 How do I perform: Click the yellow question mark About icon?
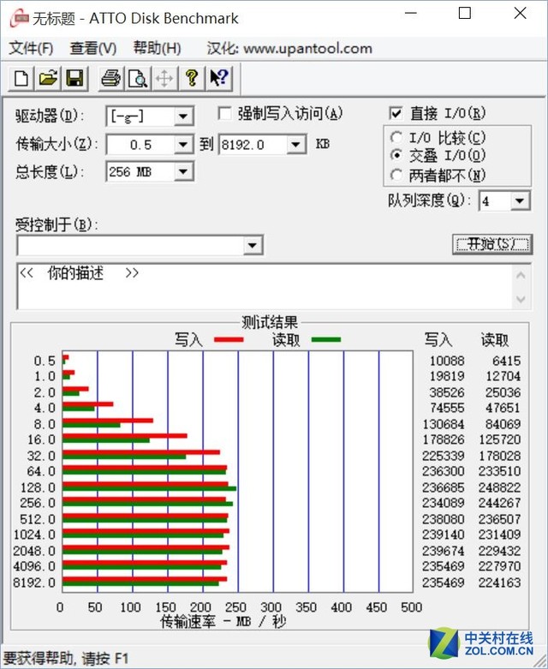point(192,80)
